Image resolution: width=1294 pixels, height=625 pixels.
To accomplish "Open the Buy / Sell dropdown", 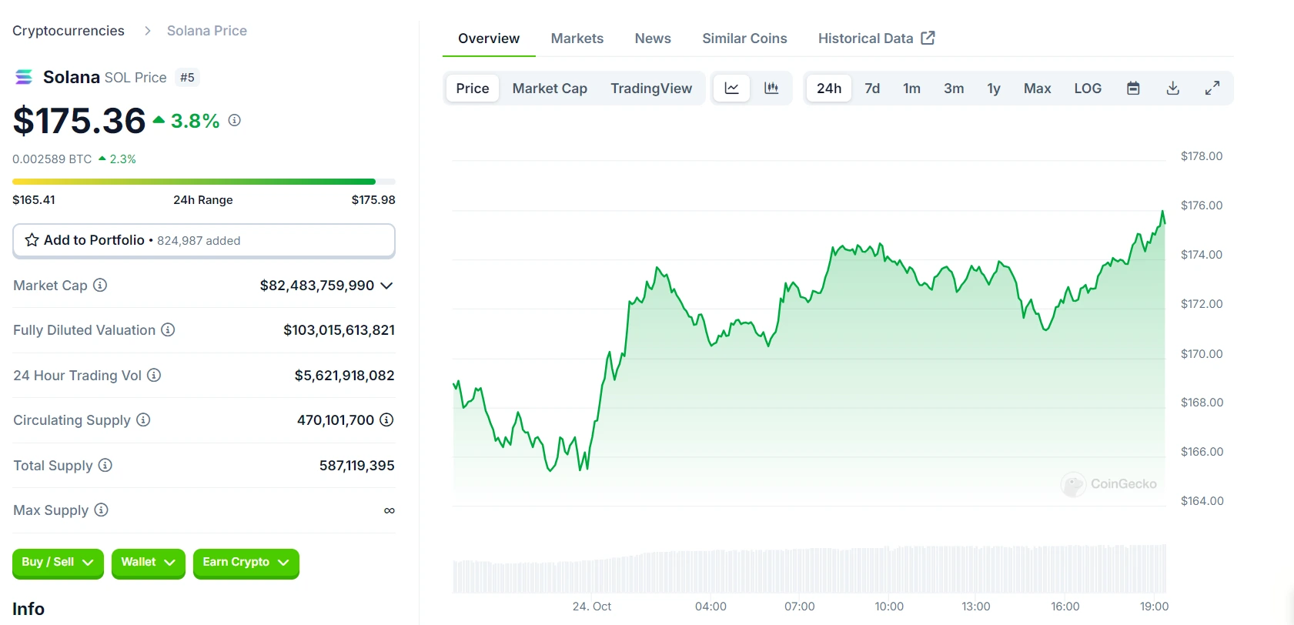I will pyautogui.click(x=58, y=563).
